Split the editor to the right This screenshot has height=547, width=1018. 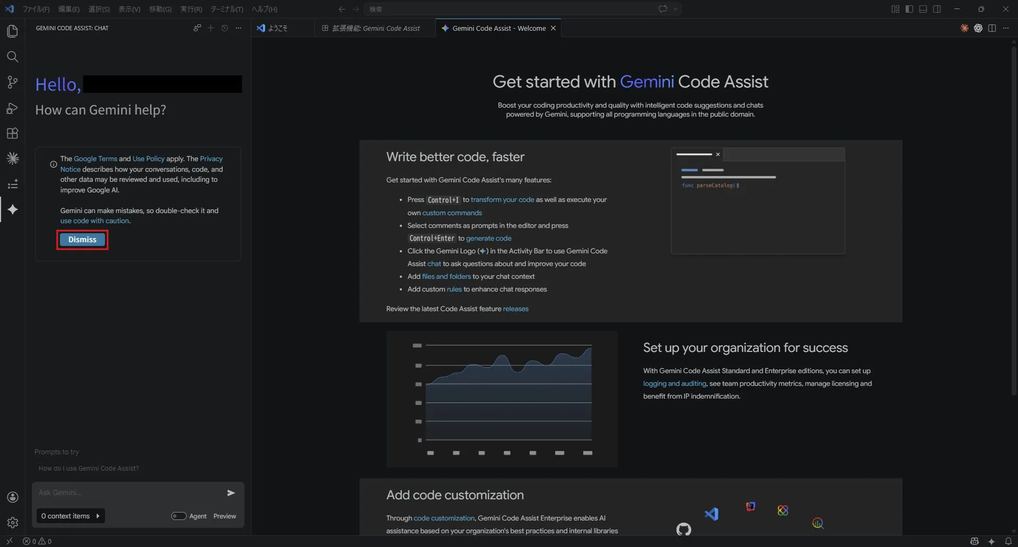pyautogui.click(x=992, y=28)
